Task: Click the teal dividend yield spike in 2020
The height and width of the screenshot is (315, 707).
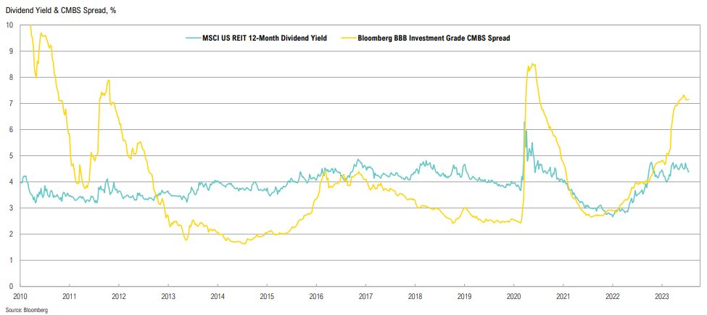Action: [x=525, y=122]
